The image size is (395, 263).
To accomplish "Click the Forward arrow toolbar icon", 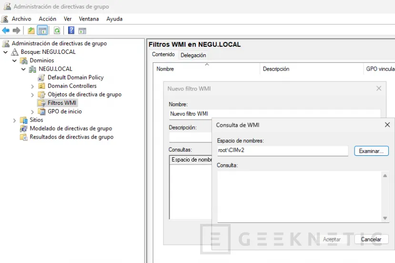I will [x=17, y=31].
